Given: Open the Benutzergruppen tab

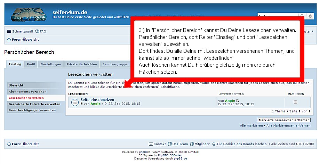Looking at the screenshot, I should 115,64.
